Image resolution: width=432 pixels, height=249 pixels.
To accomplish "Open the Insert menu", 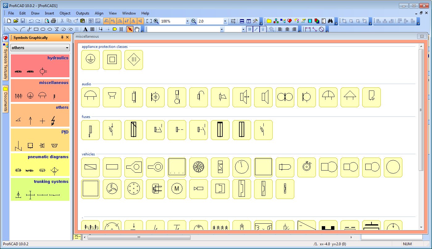I will pyautogui.click(x=49, y=13).
